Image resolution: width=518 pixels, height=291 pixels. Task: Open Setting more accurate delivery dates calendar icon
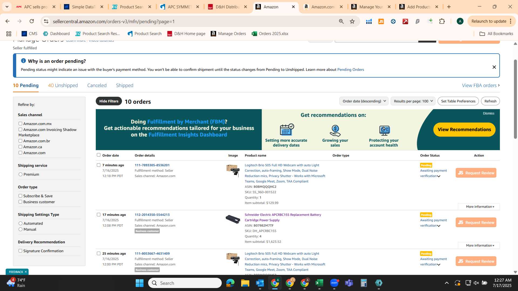[287, 130]
